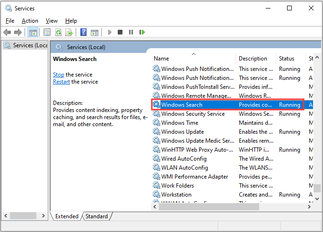Click gear icon beside Windows Remote Management
323x232 pixels.
[157, 95]
